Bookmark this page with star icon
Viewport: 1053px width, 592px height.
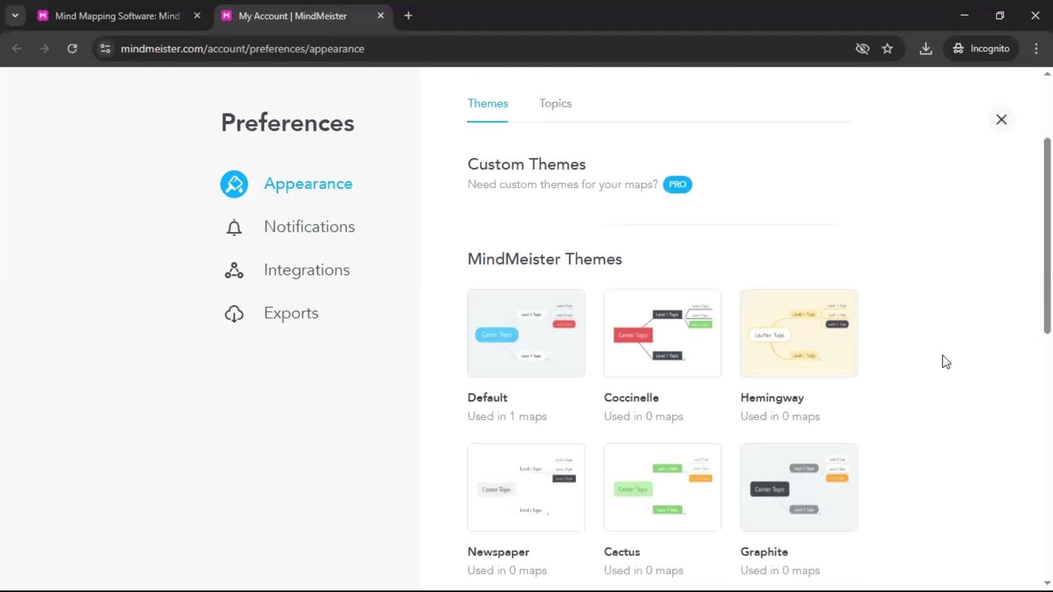pyautogui.click(x=887, y=49)
